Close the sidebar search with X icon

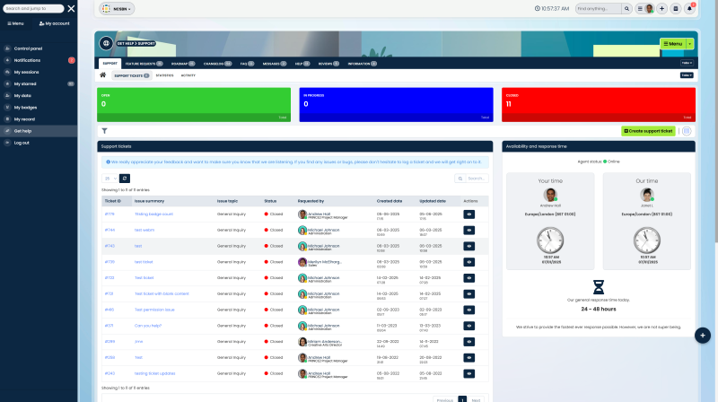click(72, 8)
